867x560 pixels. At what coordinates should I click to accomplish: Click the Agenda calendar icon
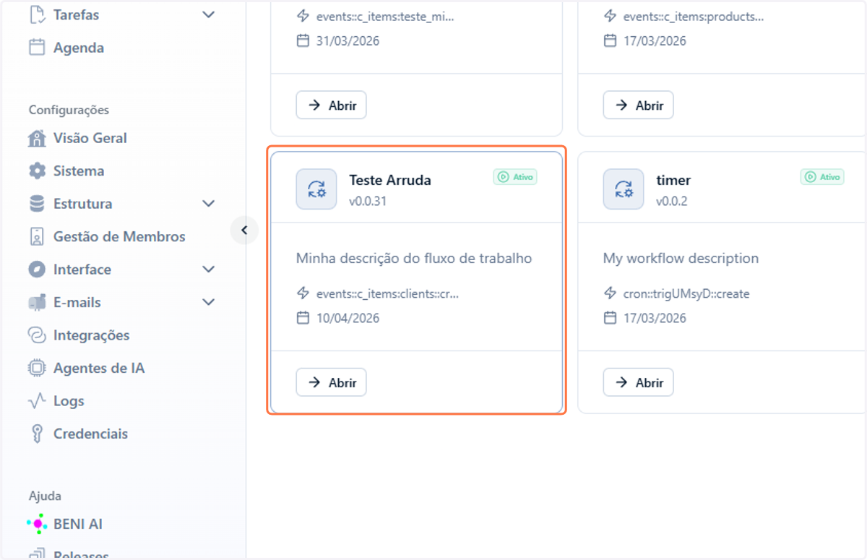tap(37, 48)
